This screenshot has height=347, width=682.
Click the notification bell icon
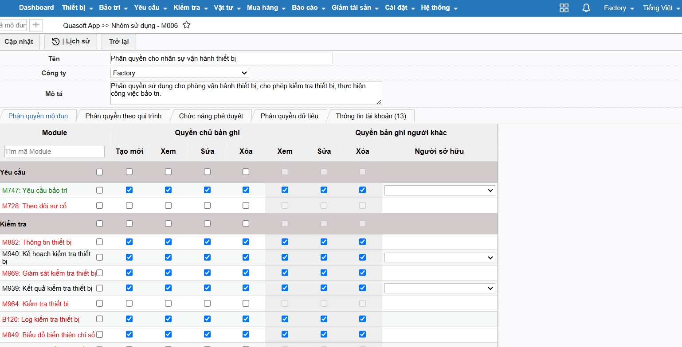click(x=586, y=8)
